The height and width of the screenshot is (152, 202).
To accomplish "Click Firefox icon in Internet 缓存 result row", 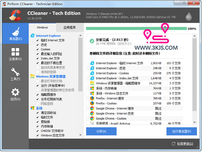I will coord(92,98).
